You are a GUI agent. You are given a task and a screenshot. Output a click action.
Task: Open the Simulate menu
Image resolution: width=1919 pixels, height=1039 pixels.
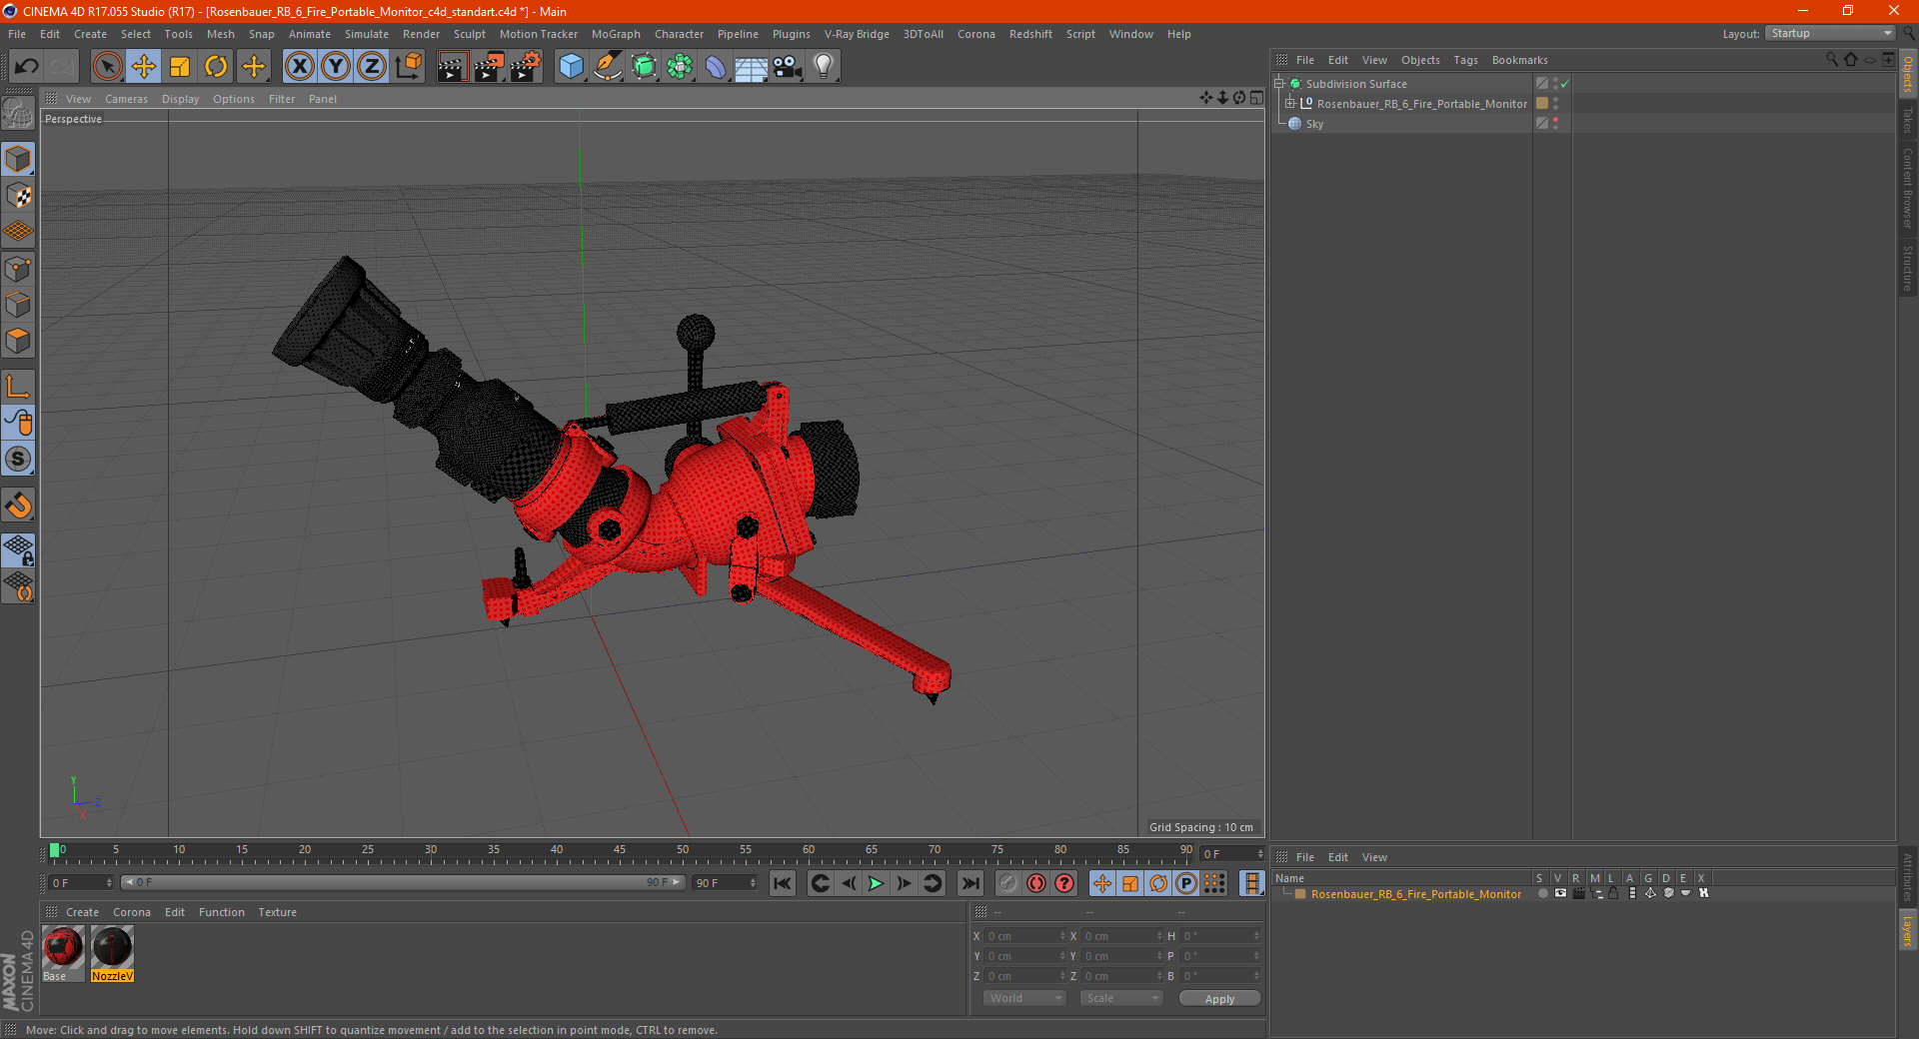pyautogui.click(x=367, y=34)
